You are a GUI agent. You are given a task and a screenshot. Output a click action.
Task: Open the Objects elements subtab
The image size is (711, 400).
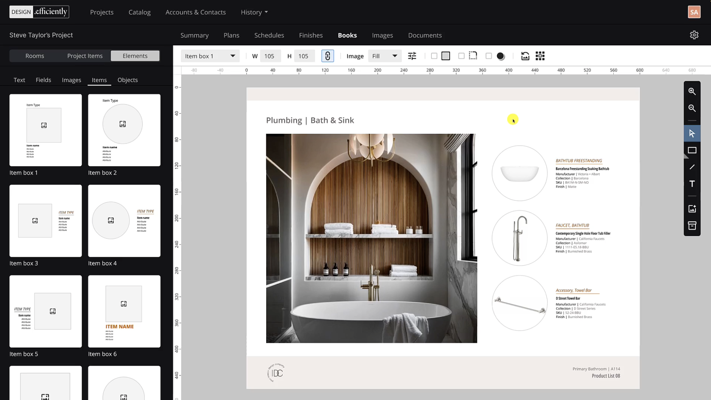pyautogui.click(x=128, y=80)
